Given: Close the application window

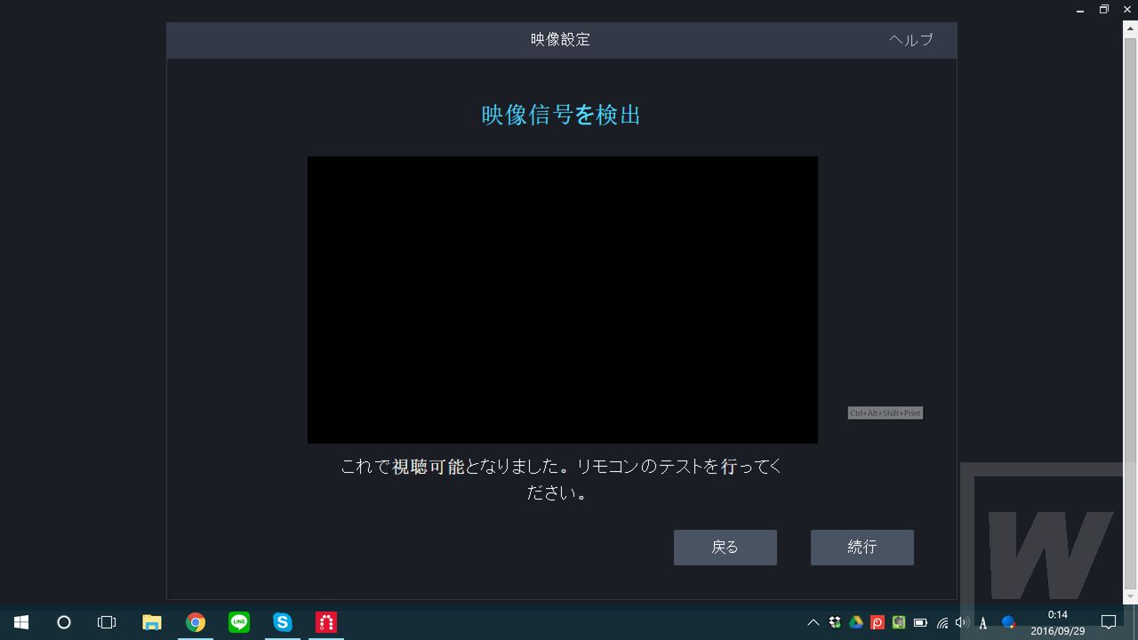Looking at the screenshot, I should [x=1127, y=10].
